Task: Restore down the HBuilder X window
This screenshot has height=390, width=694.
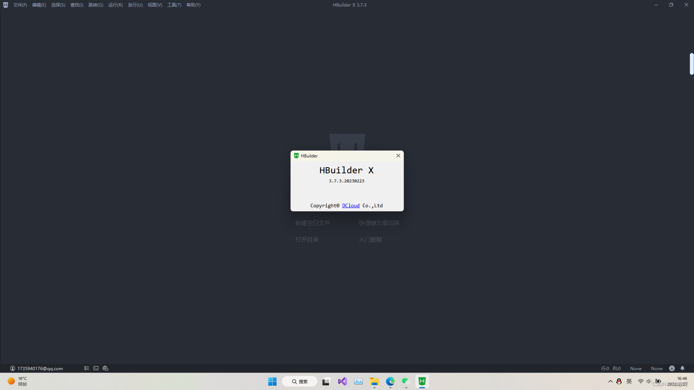Action: (671, 5)
